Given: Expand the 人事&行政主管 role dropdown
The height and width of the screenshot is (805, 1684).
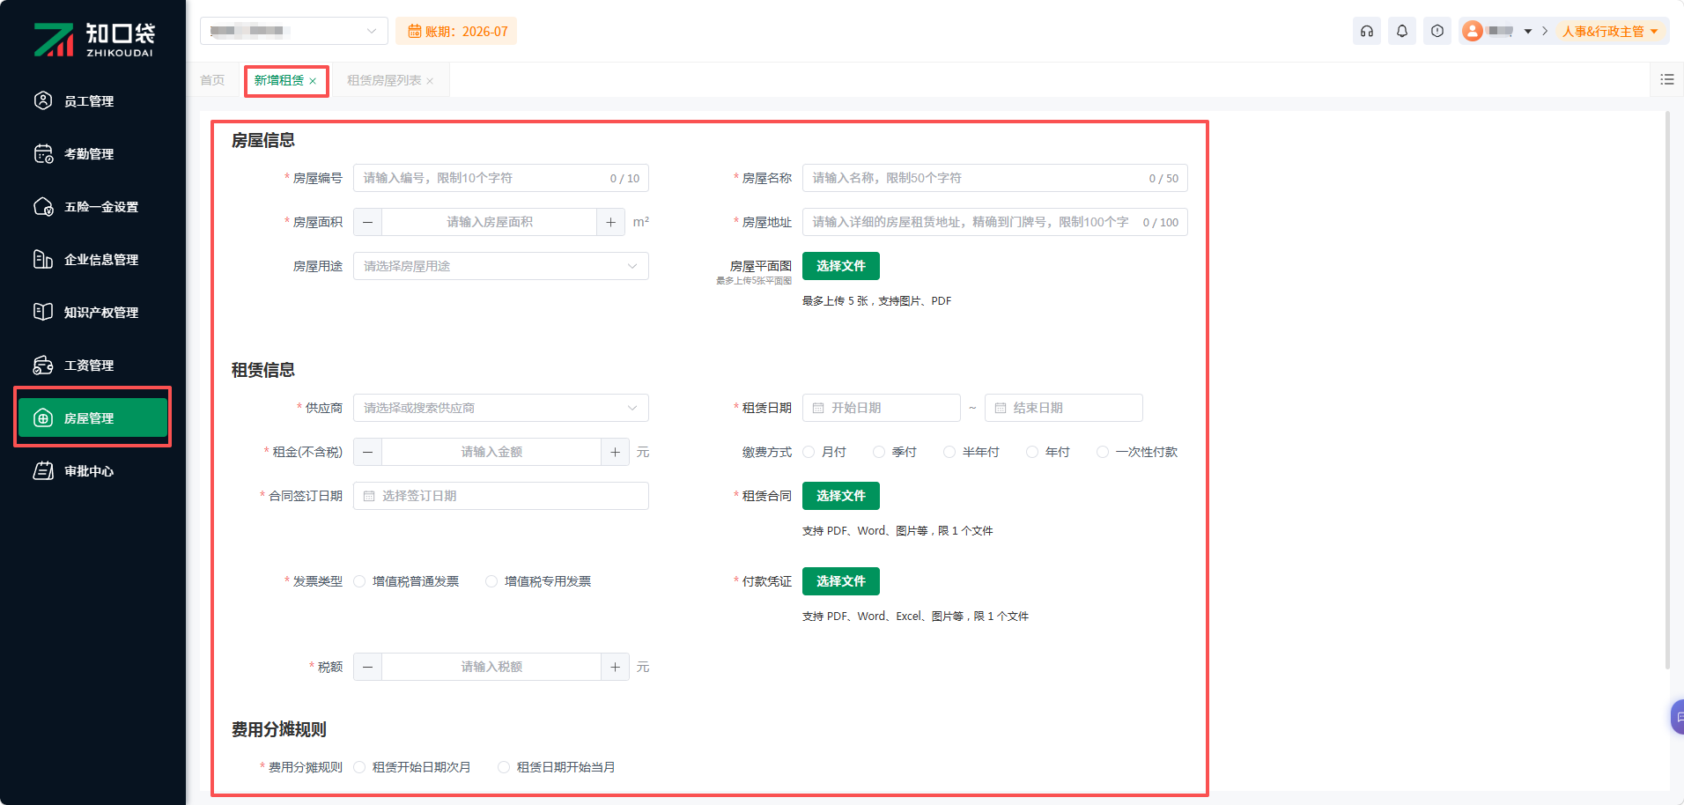Looking at the screenshot, I should click(1611, 31).
